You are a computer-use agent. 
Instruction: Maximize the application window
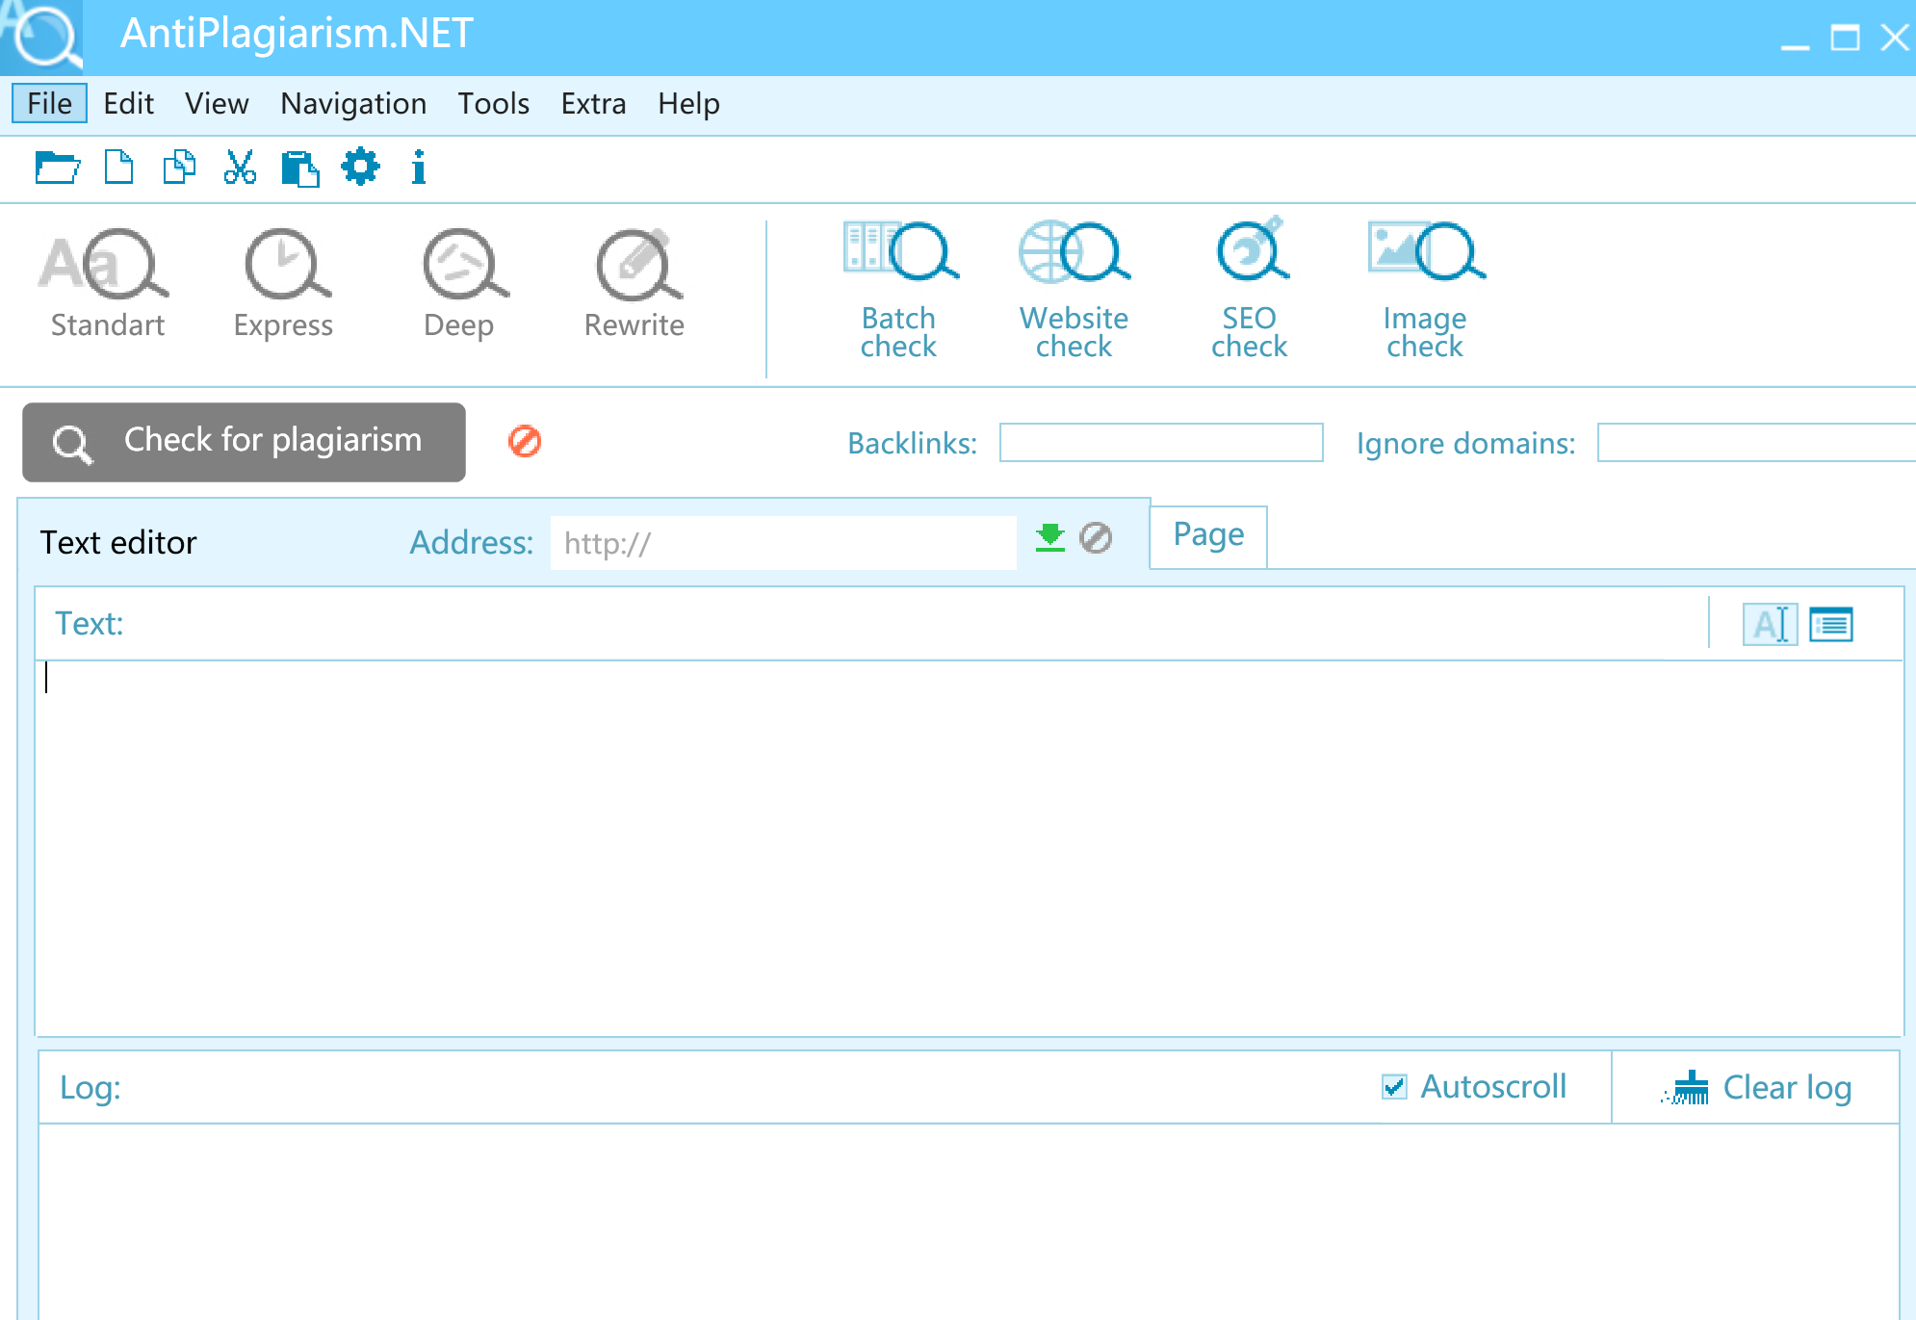[1845, 38]
